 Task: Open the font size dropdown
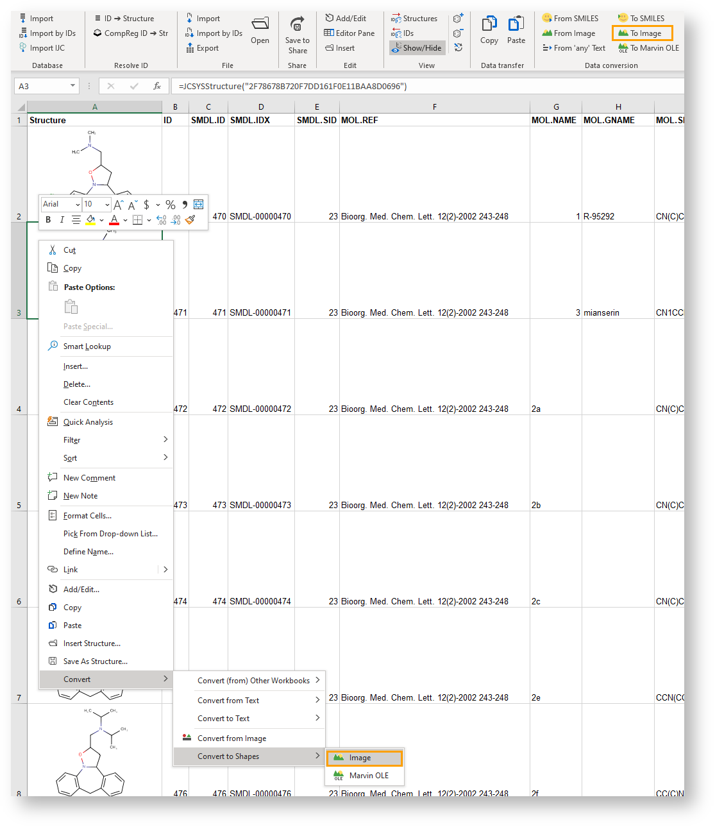coord(107,205)
